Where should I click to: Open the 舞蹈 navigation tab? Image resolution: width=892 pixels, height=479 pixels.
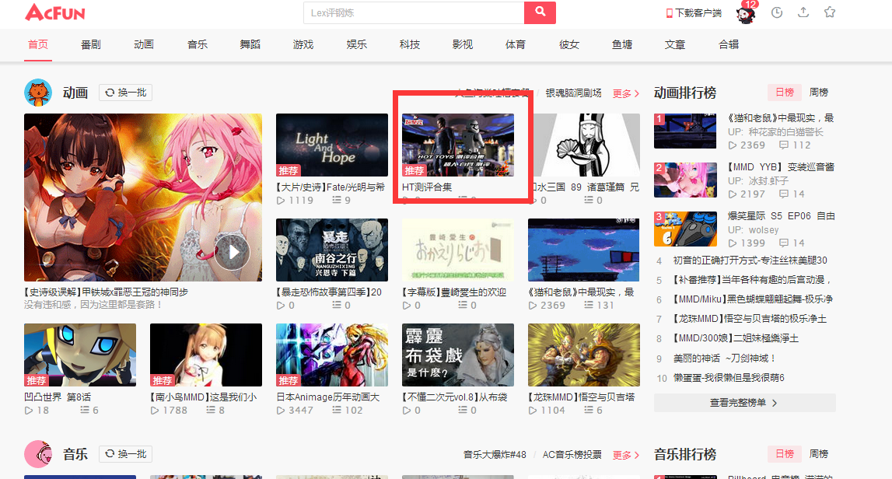point(250,44)
